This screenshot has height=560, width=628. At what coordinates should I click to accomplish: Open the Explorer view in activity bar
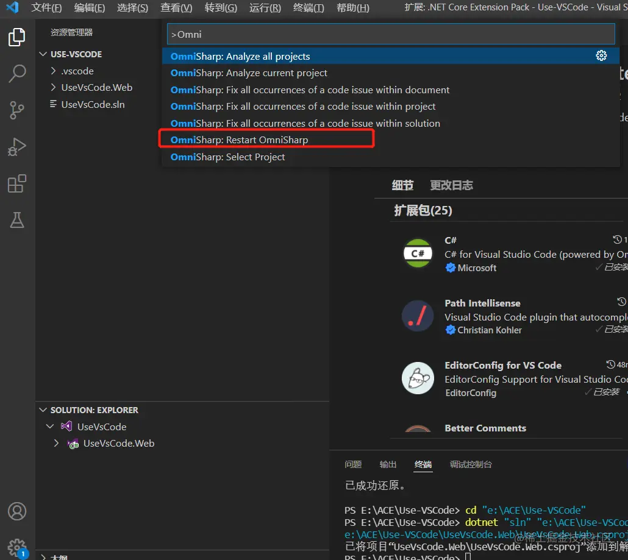click(x=17, y=37)
